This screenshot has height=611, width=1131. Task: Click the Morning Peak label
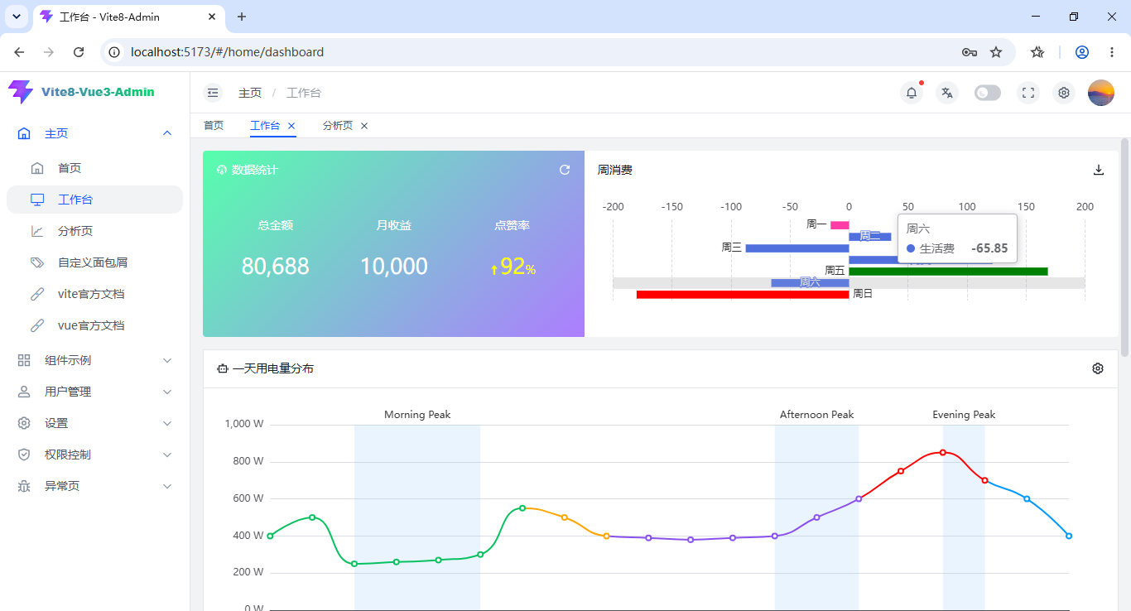pyautogui.click(x=417, y=415)
